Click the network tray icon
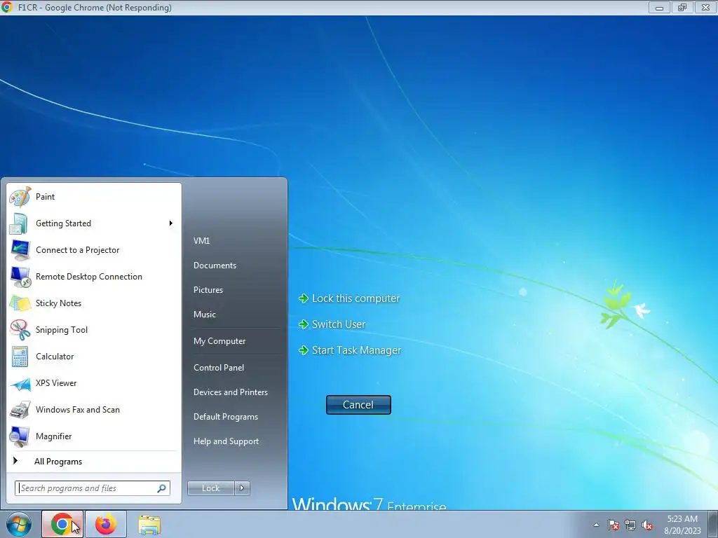 point(630,525)
